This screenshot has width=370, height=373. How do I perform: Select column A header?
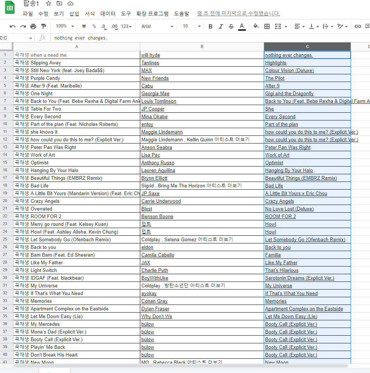point(77,46)
